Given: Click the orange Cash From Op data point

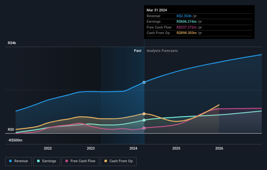Looking at the screenshot, I should coord(144,114).
